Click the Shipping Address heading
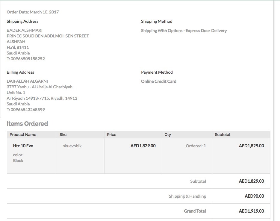 coord(22,21)
